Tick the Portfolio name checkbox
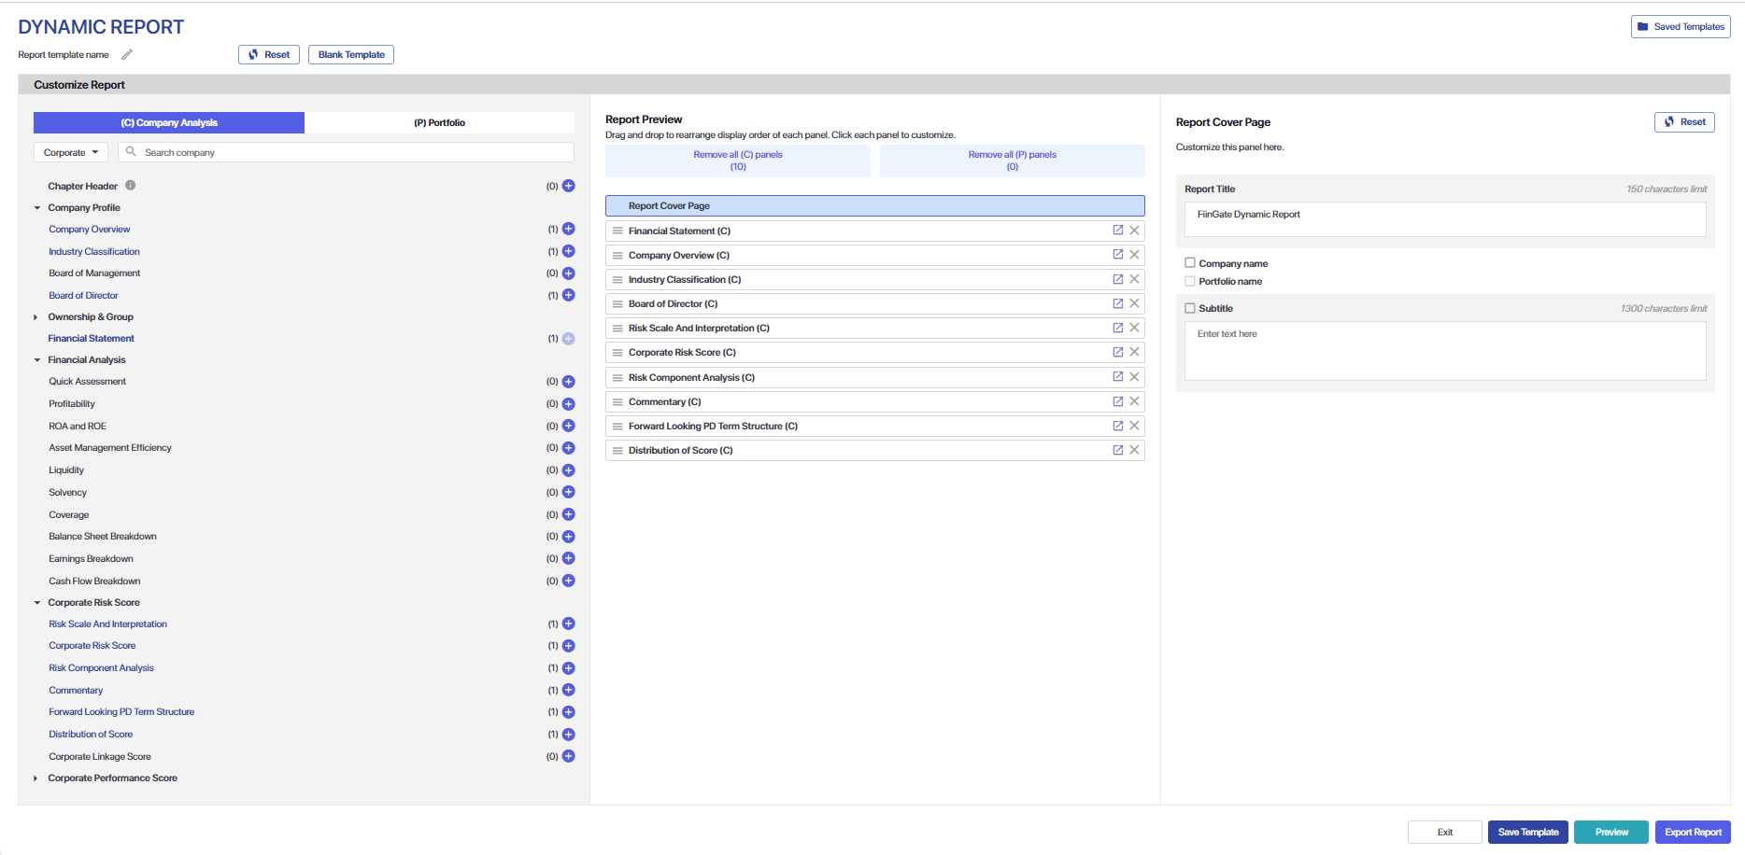Image resolution: width=1745 pixels, height=855 pixels. 1190,281
